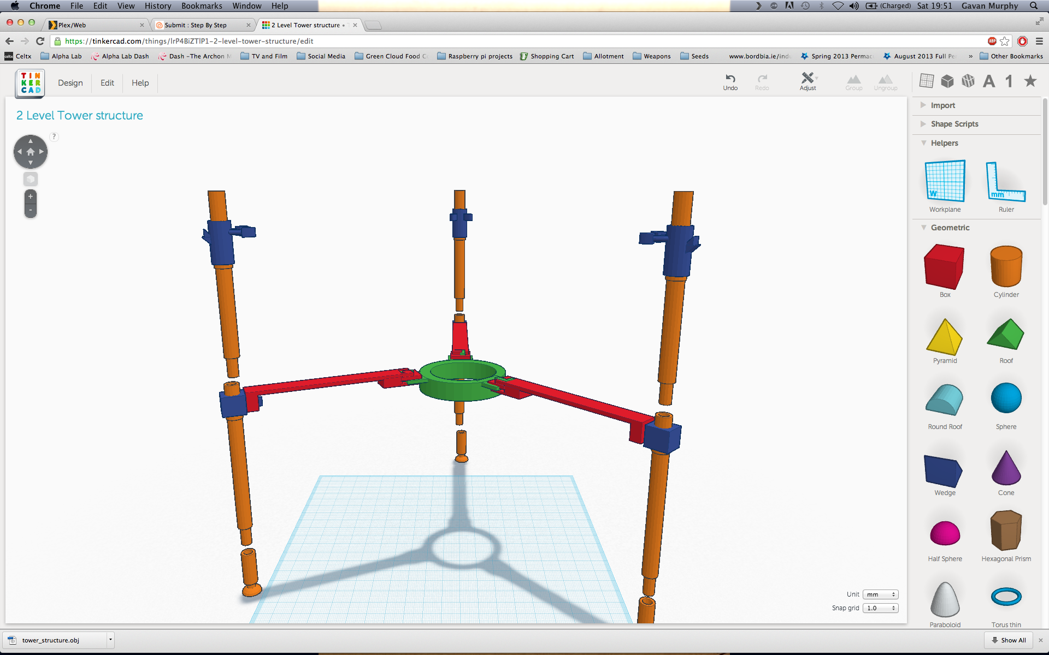Screen dimensions: 1049x655
Task: Bookmark this page with the star
Action: (x=1005, y=41)
